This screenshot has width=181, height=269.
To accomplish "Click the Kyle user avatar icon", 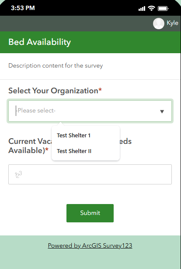I will 158,24.
